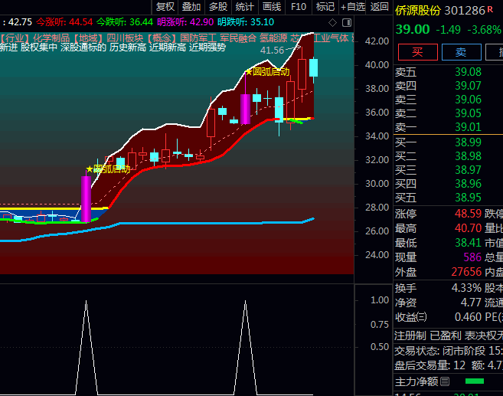Click the 40.00 price axis label
The width and height of the screenshot is (503, 396).
click(377, 65)
